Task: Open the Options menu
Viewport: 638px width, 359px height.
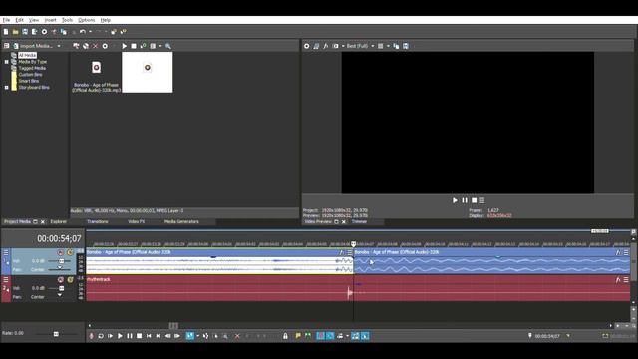Action: (x=87, y=20)
